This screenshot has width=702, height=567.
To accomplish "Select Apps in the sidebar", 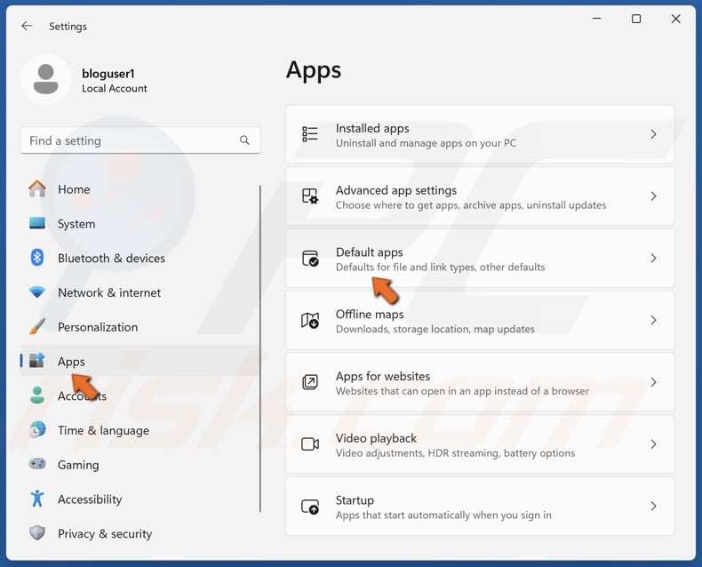I will click(x=140, y=361).
